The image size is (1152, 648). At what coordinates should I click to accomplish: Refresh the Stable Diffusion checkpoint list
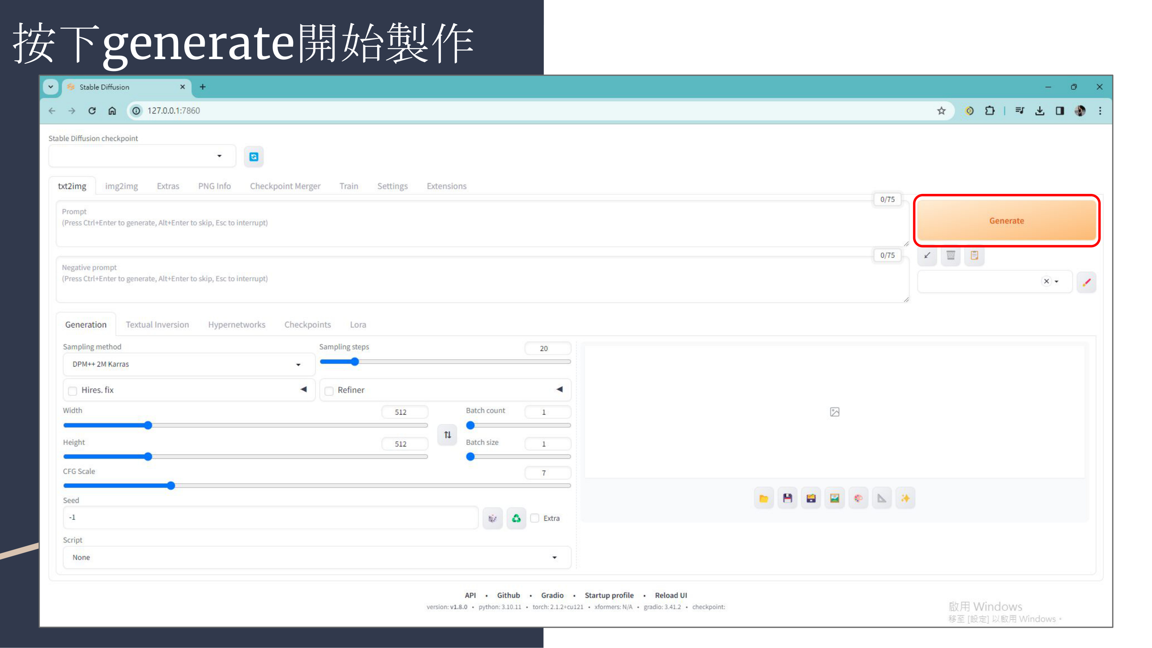253,157
